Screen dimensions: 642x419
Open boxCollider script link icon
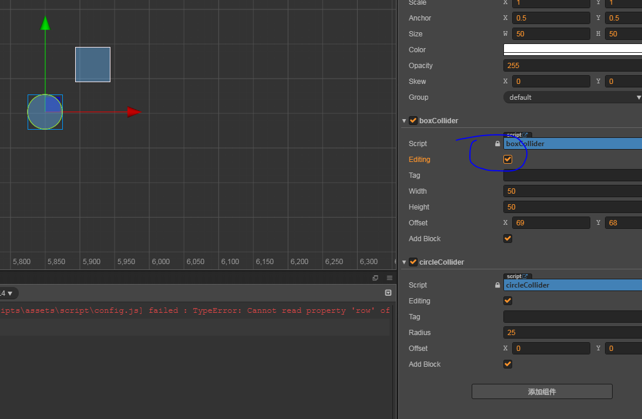click(x=525, y=134)
